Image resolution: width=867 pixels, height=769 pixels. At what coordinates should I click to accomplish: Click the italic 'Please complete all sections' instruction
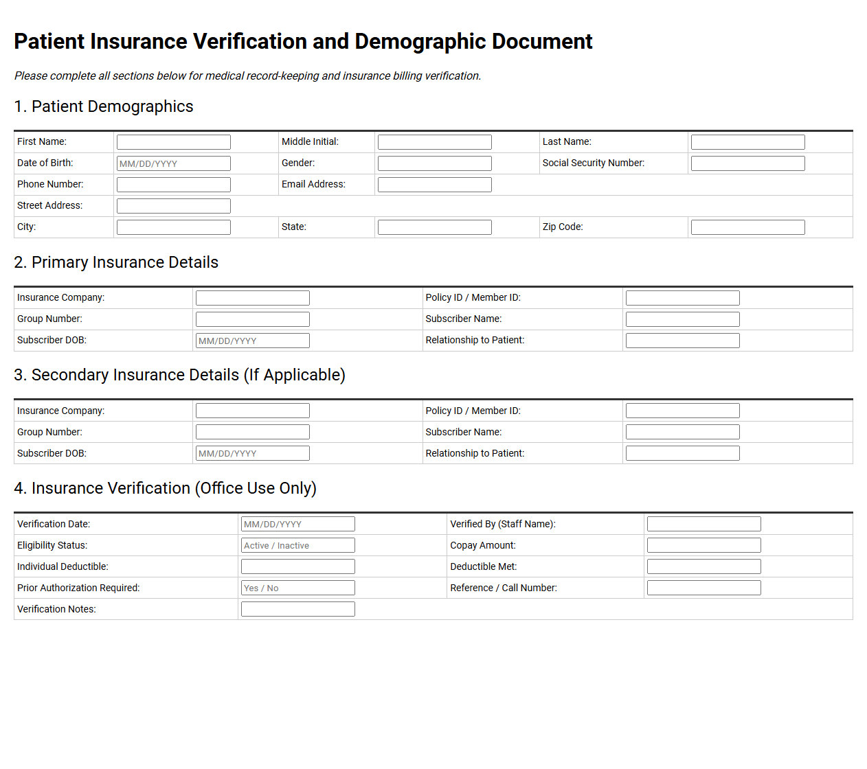click(x=247, y=76)
